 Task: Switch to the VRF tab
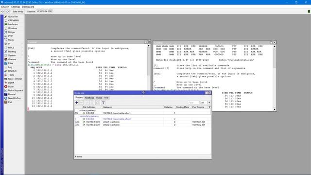point(106,98)
